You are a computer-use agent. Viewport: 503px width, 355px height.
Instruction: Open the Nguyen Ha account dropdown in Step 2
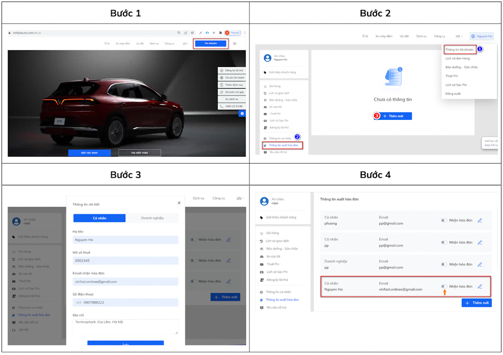pos(481,36)
